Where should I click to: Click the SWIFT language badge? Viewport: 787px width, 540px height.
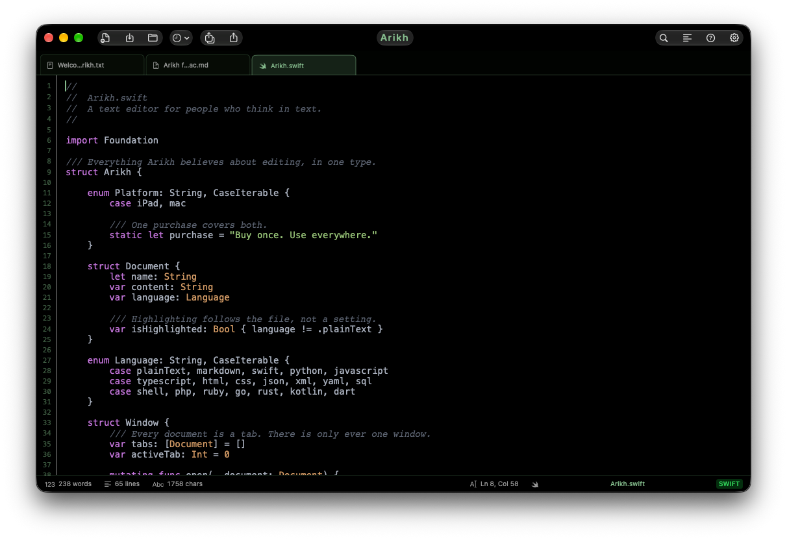point(729,484)
